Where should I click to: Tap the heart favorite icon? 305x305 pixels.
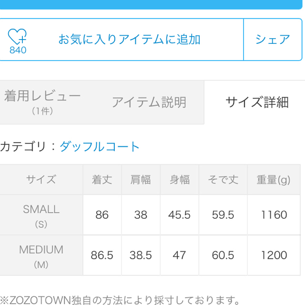[17, 37]
